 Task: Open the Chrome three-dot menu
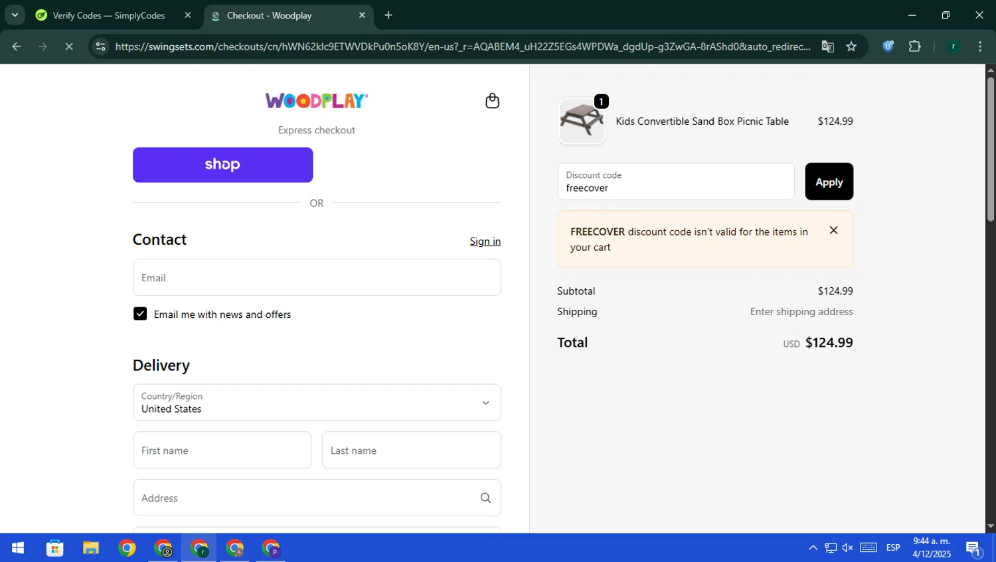(980, 46)
